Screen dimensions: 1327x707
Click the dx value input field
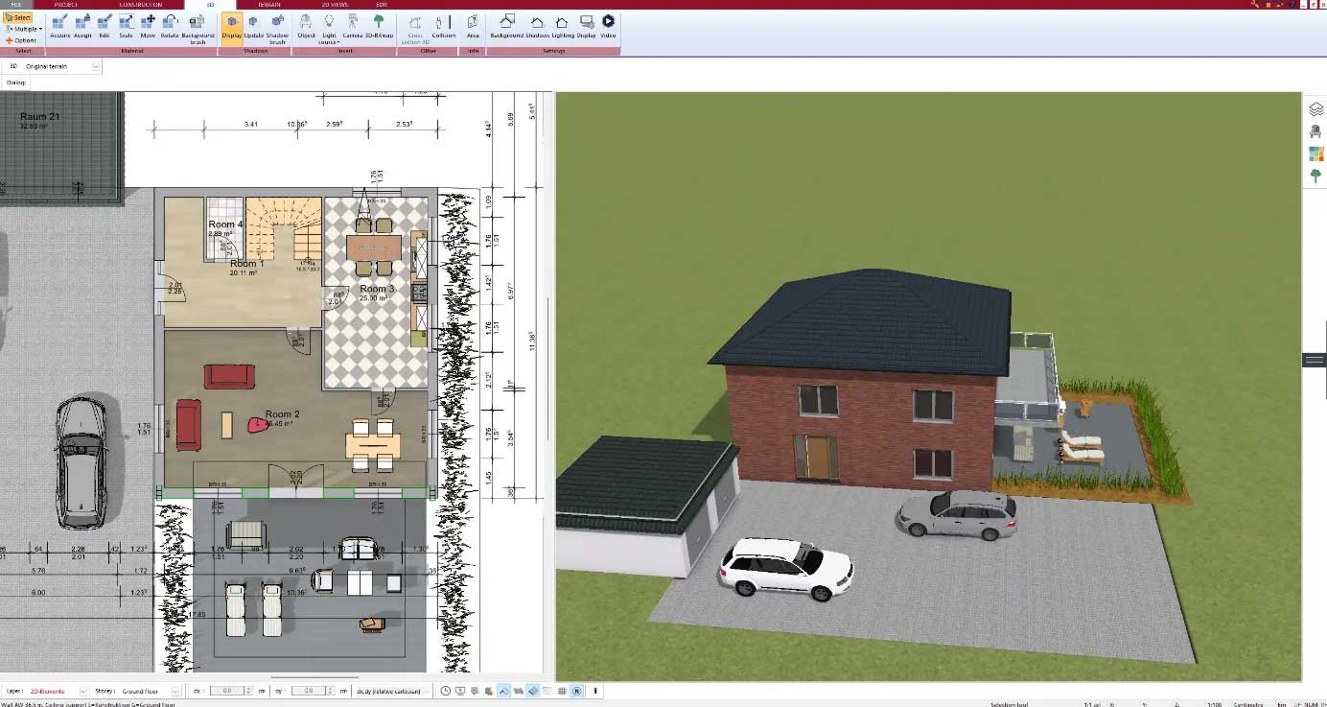tap(227, 691)
